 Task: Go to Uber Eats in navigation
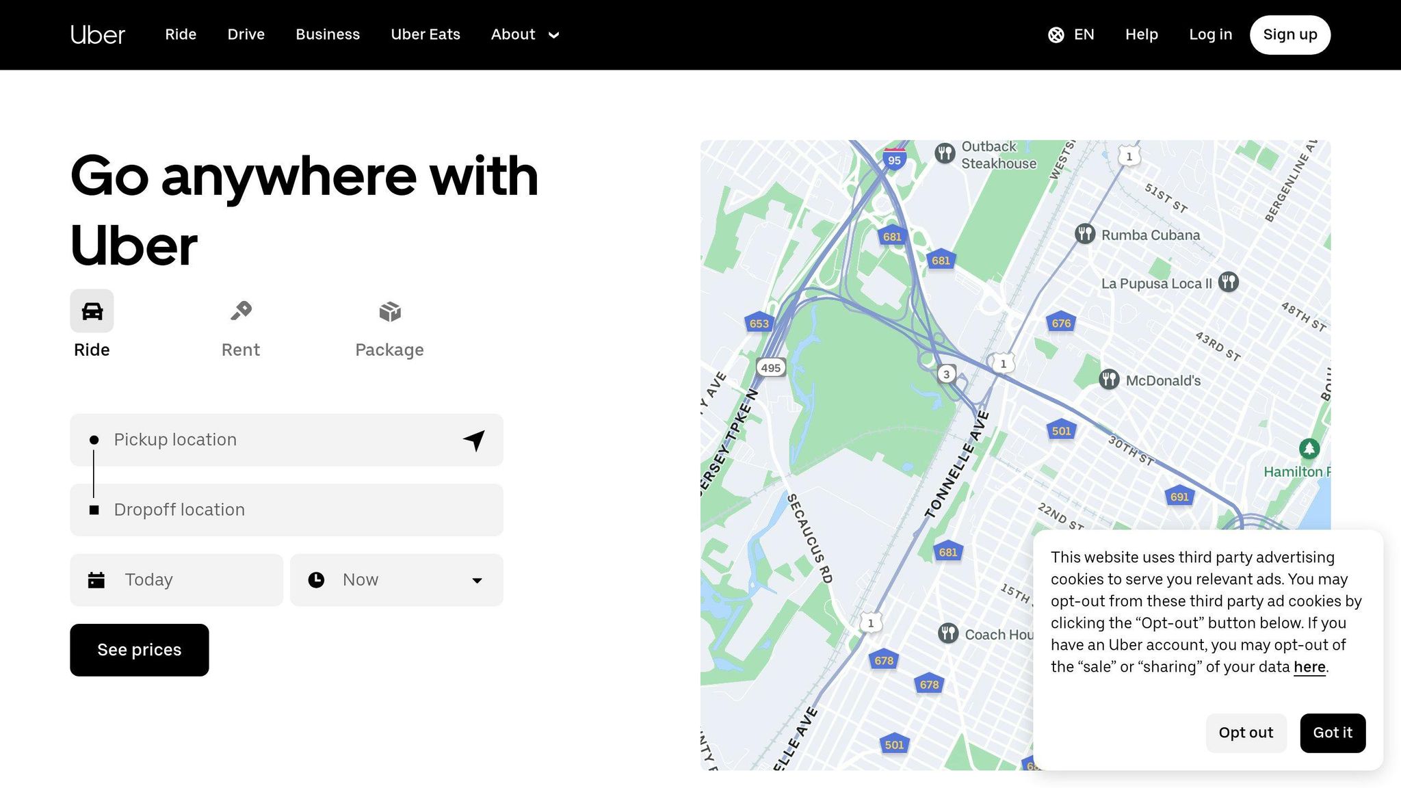click(x=425, y=35)
